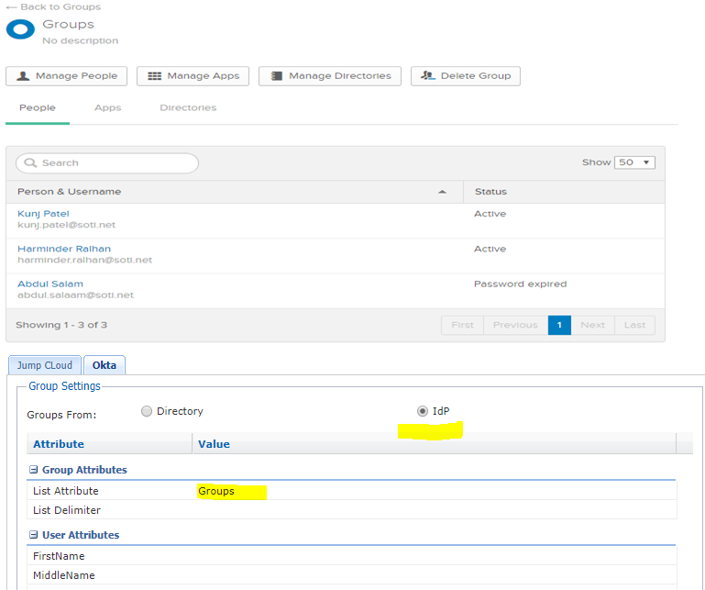Screen dimensions: 705x590
Task: Click the person icon in Manage People
Action: pyautogui.click(x=23, y=76)
